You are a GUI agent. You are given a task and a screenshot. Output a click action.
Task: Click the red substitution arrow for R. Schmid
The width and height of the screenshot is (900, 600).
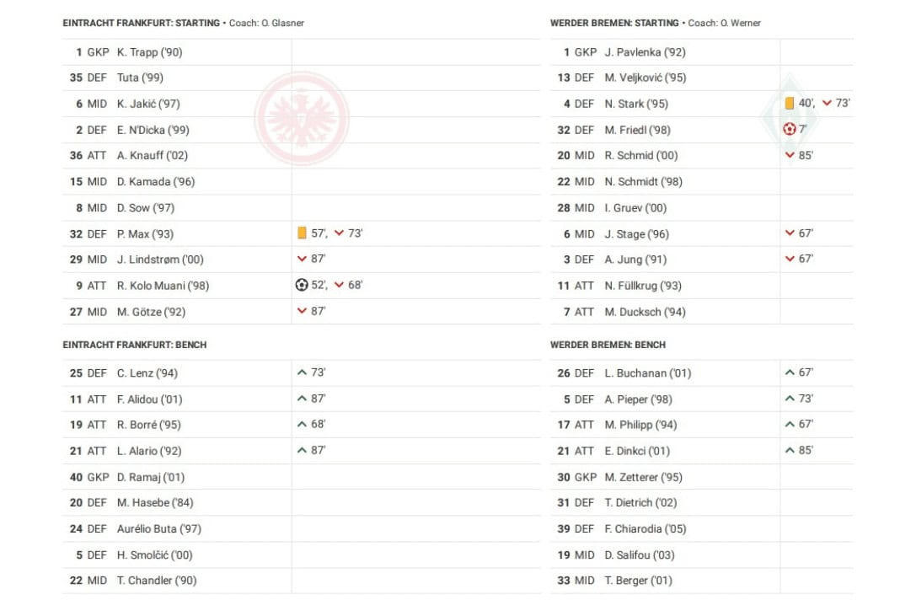(790, 156)
